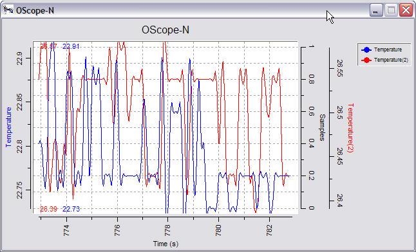Click the Time (s) axis label
The width and height of the screenshot is (416, 252).
(x=165, y=244)
